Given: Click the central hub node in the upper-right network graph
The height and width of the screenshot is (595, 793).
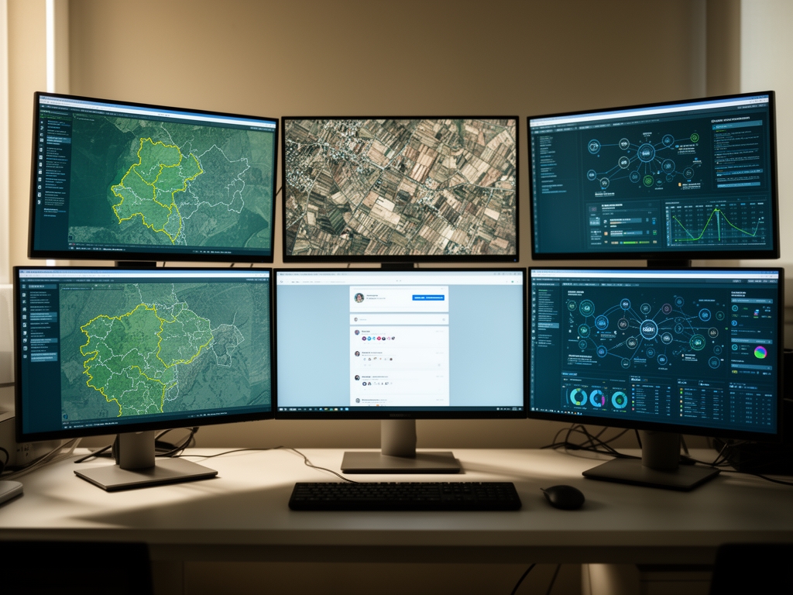Looking at the screenshot, I should (646, 153).
